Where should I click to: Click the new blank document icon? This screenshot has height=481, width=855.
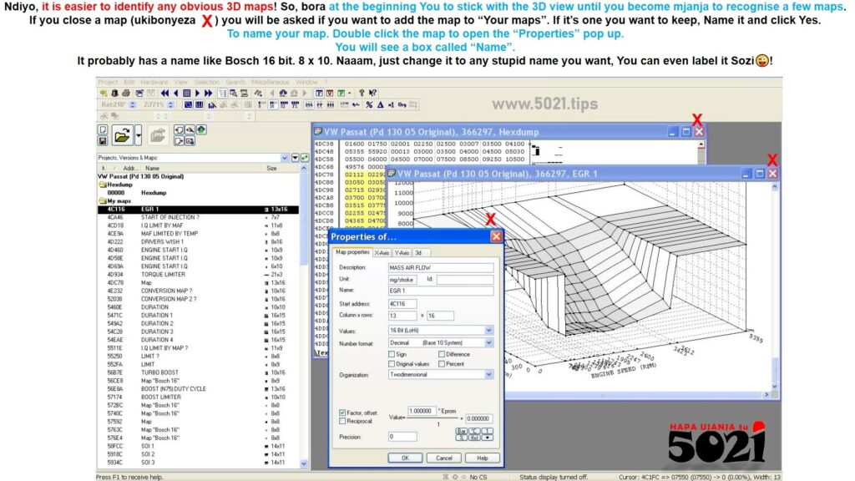tap(103, 129)
